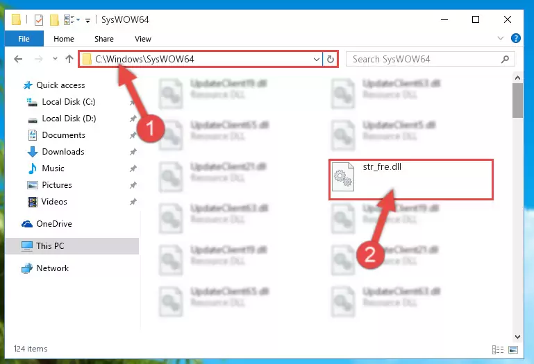Click the scrollbar up arrow

coord(517,78)
